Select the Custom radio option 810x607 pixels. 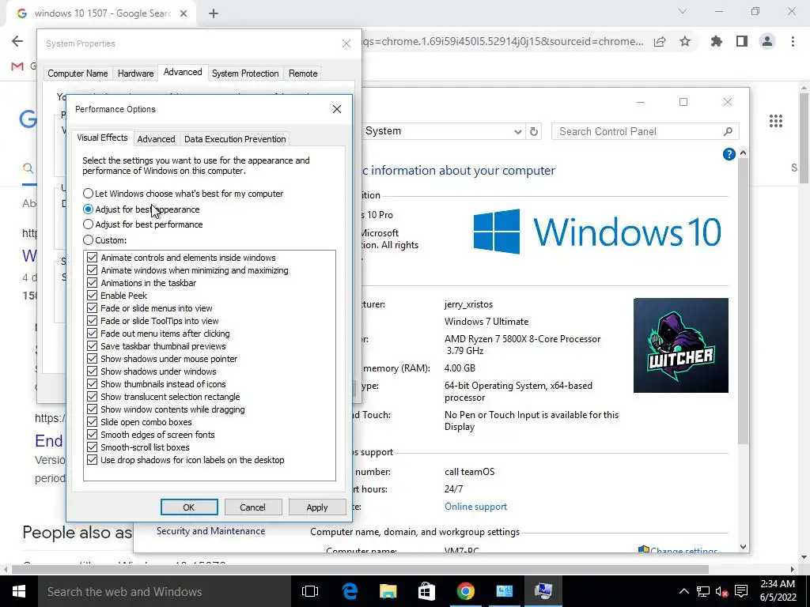click(x=105, y=240)
